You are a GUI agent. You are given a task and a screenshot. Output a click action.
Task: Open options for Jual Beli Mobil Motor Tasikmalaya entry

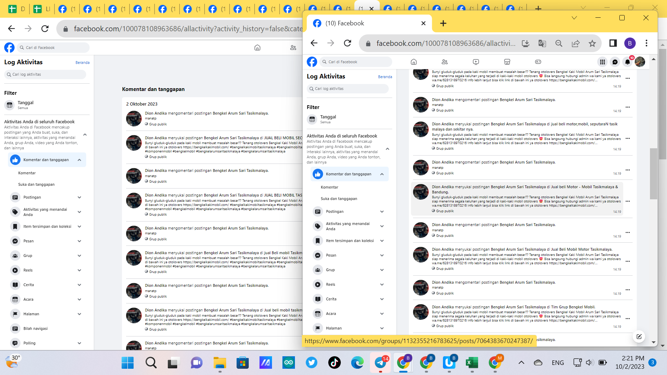(x=628, y=261)
